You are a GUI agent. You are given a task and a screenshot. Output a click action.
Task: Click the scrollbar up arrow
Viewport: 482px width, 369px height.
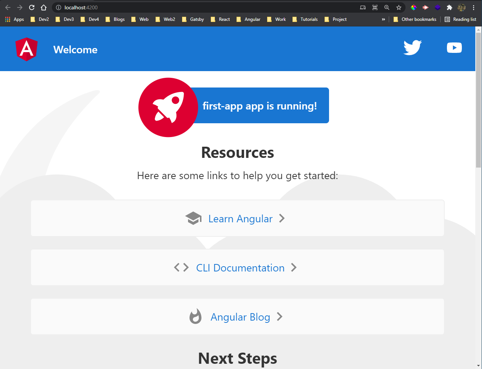coord(479,29)
